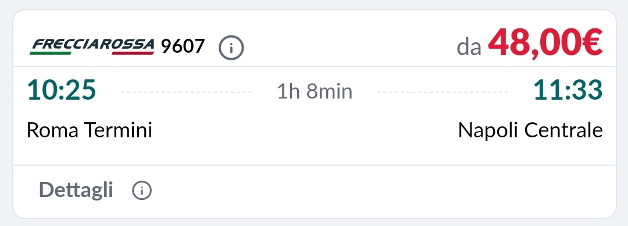Choose the 48,00€ fare
The height and width of the screenshot is (226, 628).
[x=545, y=43]
